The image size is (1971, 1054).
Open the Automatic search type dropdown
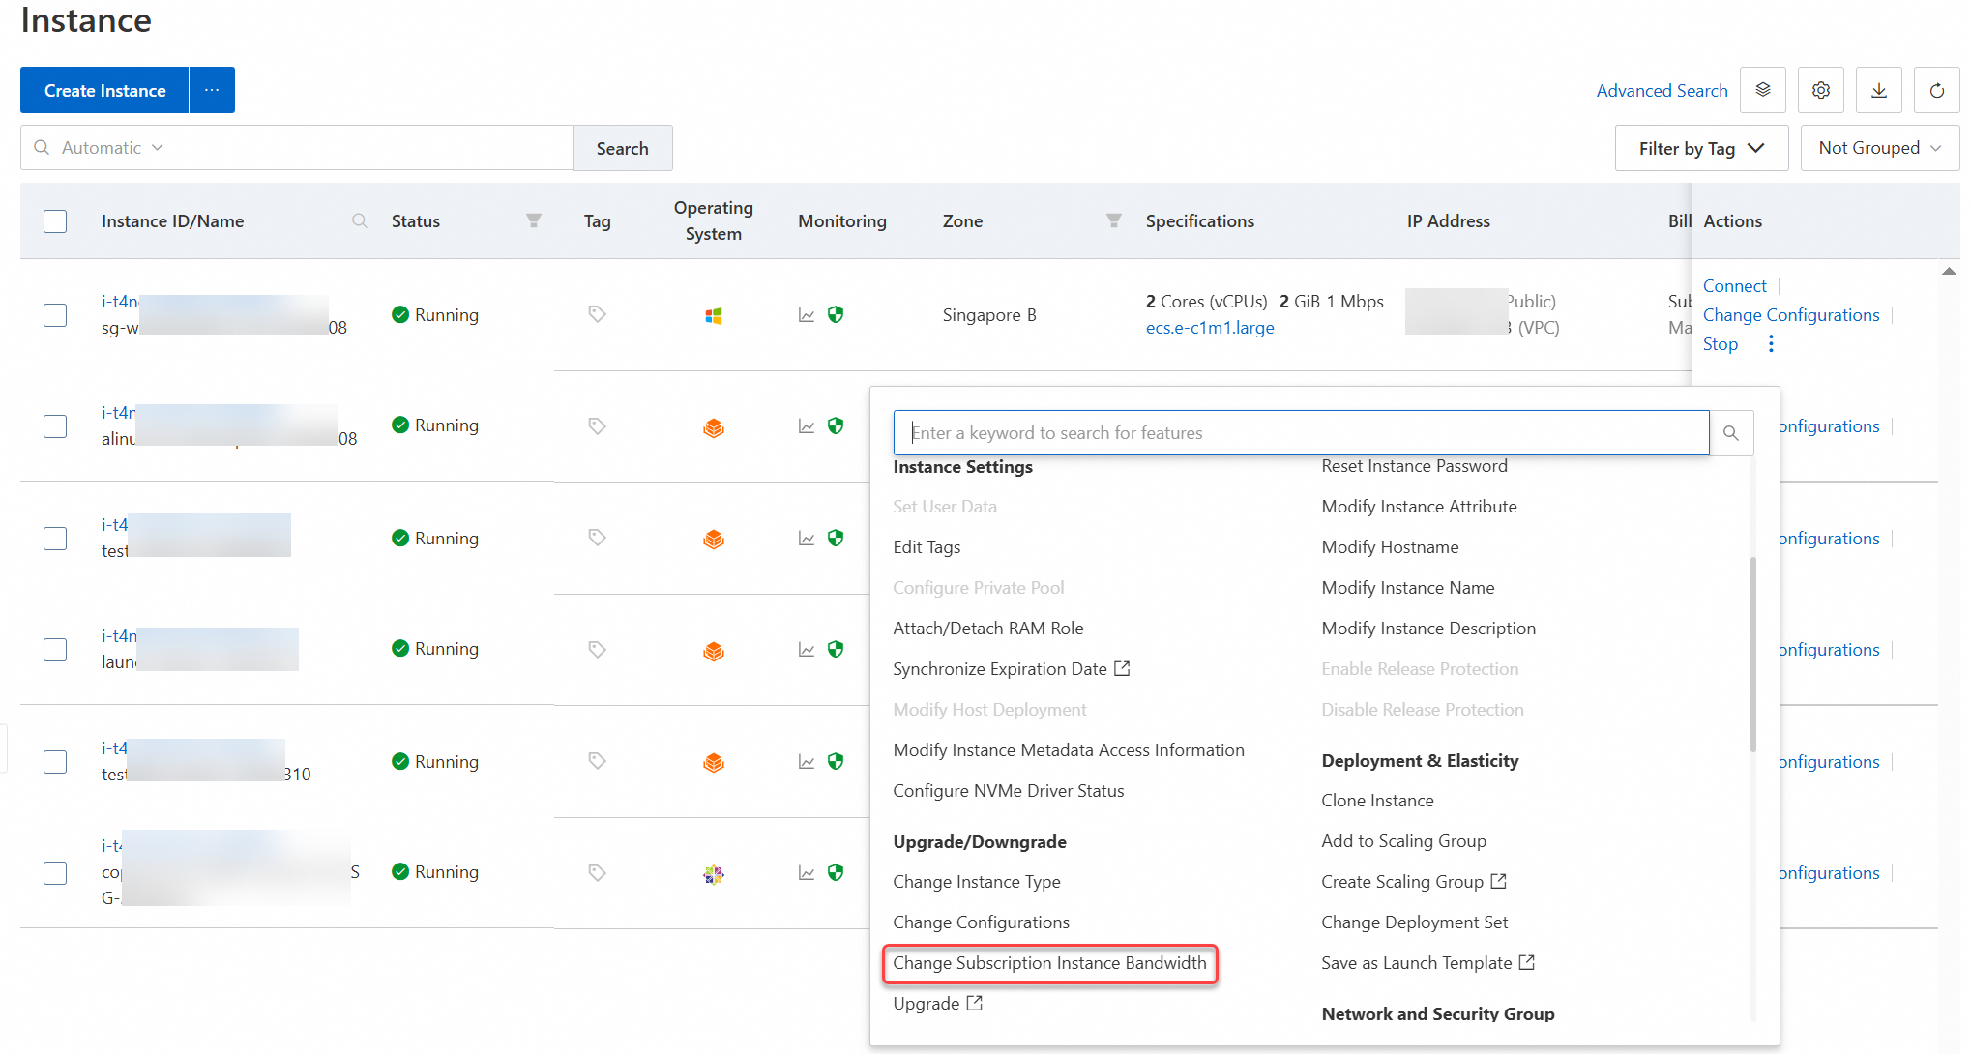[x=112, y=148]
